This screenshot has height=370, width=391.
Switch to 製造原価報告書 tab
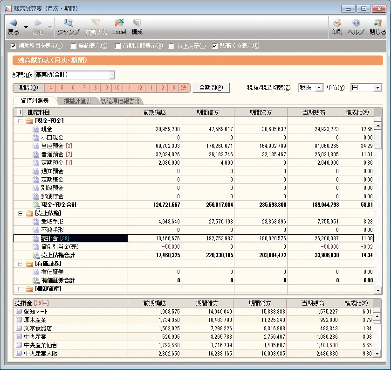coord(121,101)
